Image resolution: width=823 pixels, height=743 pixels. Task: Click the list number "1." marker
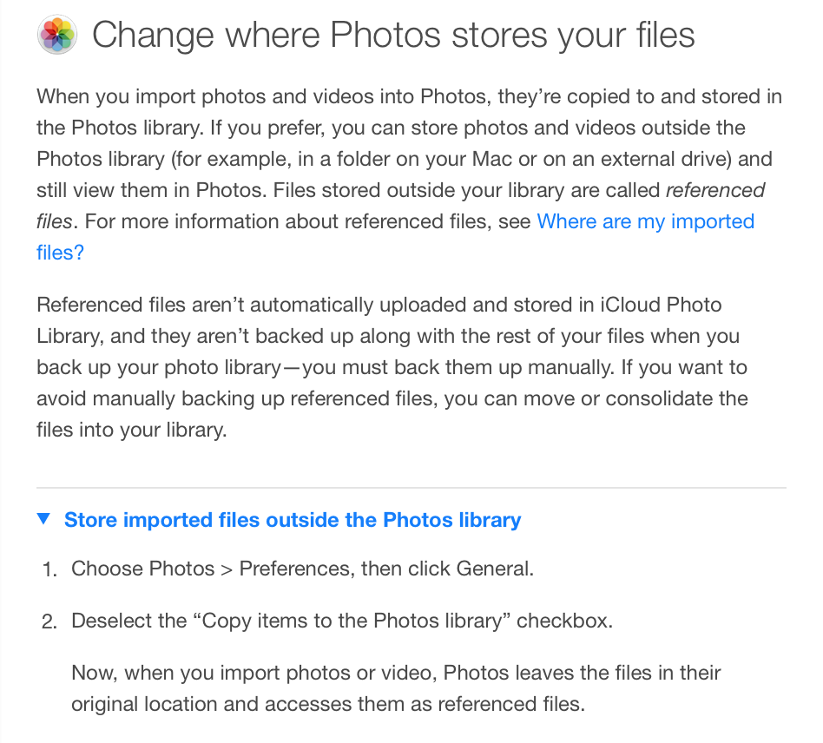click(49, 569)
